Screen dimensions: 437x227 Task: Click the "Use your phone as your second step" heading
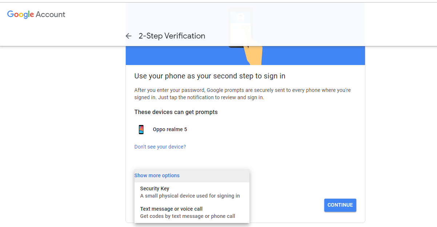[210, 76]
